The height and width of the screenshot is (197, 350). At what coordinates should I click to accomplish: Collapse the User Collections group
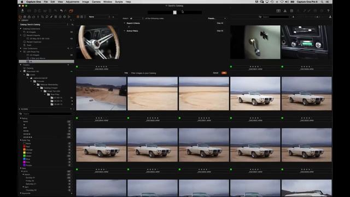pos(21,49)
